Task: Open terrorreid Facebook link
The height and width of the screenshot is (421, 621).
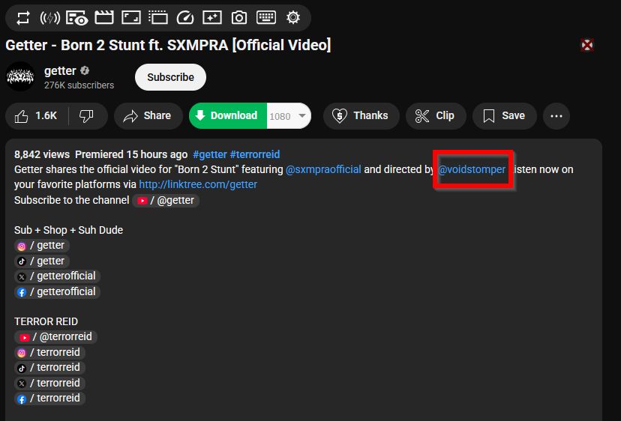Action: tap(49, 399)
